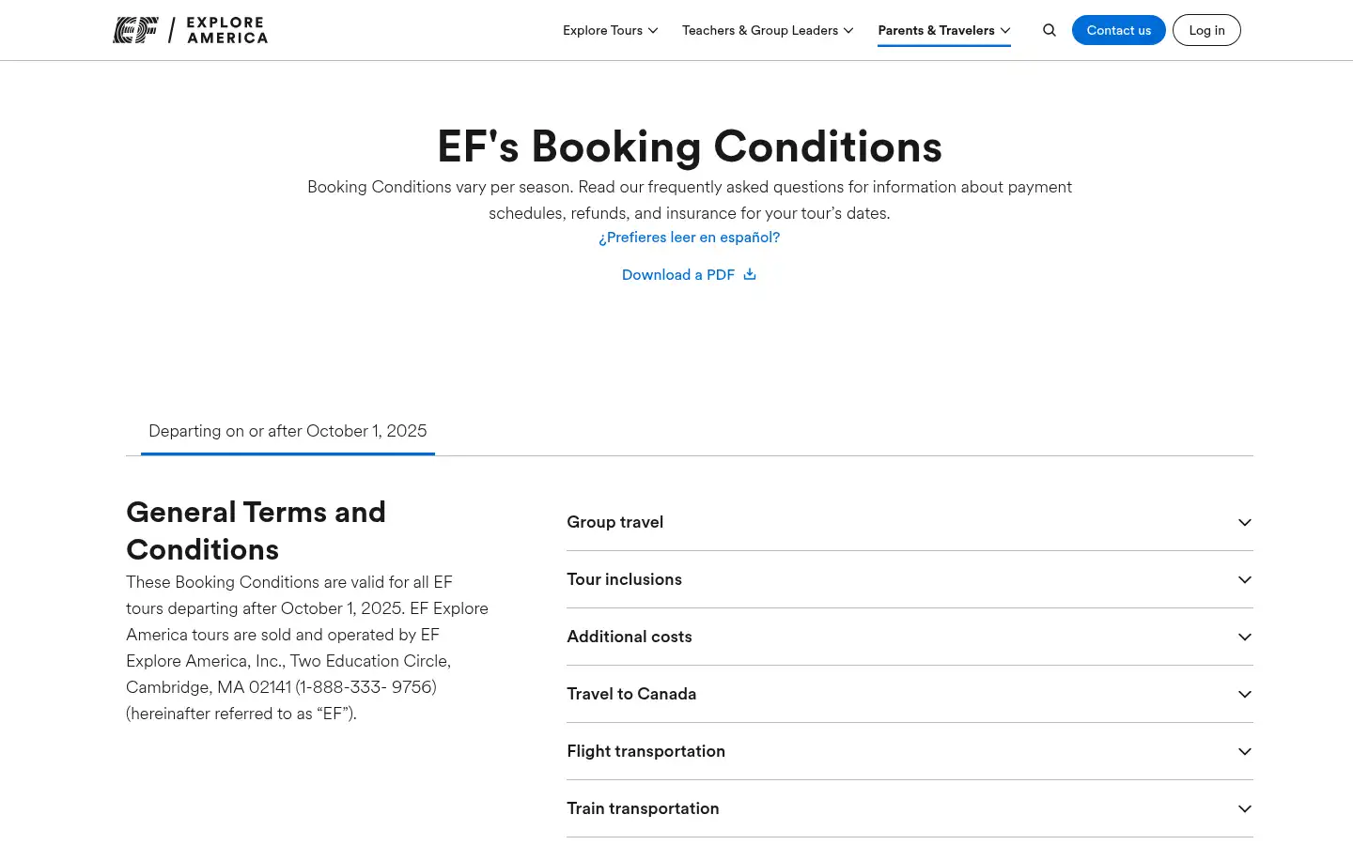Viewport: 1353px width, 845px height.
Task: Open Parents & Travelers dropdown
Action: tap(944, 30)
